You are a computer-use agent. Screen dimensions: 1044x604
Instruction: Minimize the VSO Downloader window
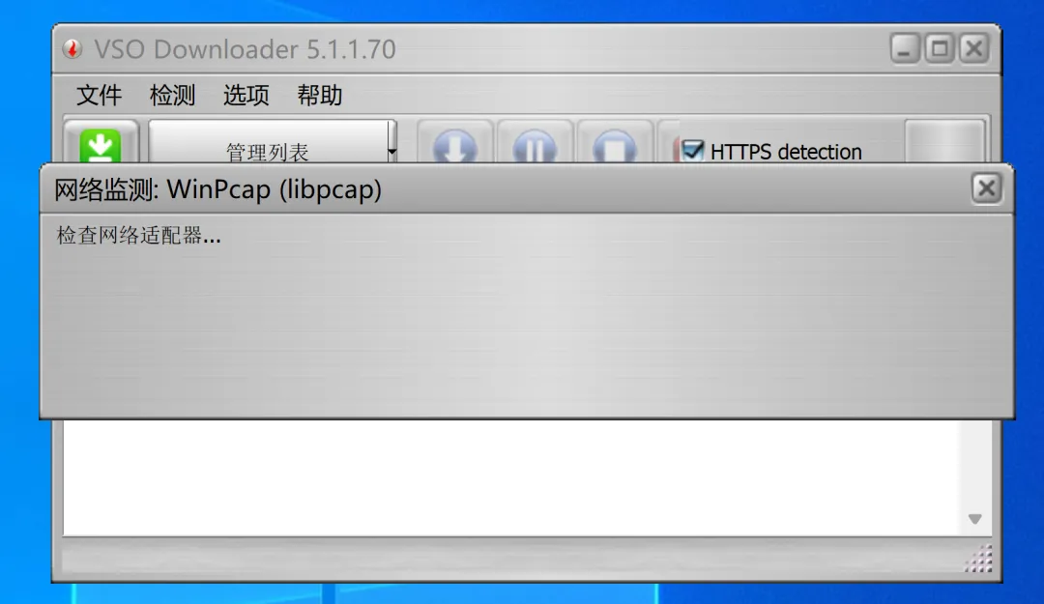tap(904, 48)
